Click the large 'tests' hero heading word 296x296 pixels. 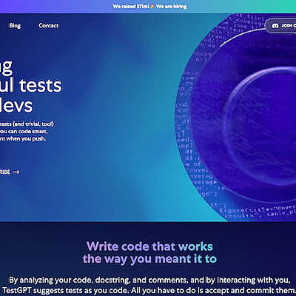41,85
